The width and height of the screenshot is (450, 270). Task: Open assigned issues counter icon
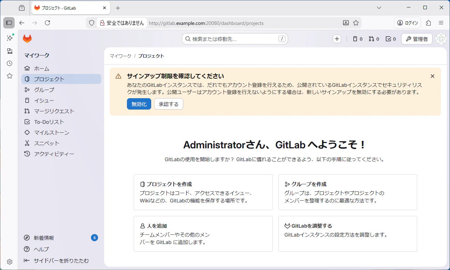pyautogui.click(x=358, y=39)
